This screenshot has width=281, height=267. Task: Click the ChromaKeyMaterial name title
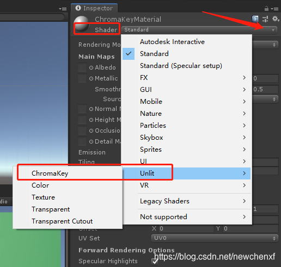pos(128,19)
